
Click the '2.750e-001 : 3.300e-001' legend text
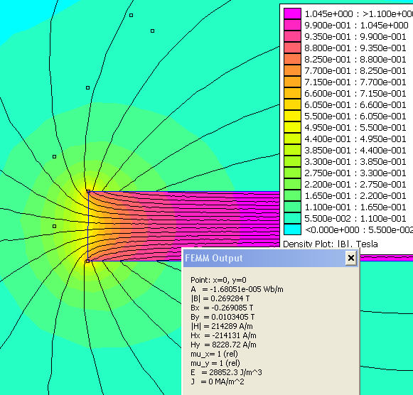(355, 173)
